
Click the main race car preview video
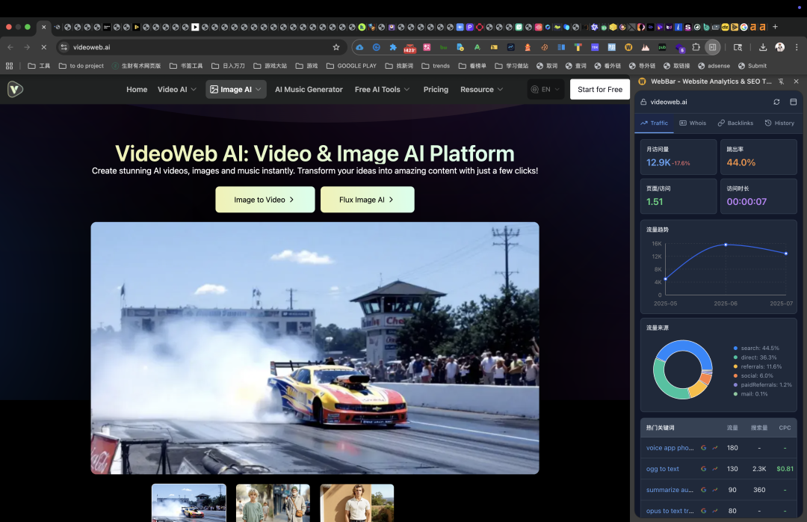(315, 348)
